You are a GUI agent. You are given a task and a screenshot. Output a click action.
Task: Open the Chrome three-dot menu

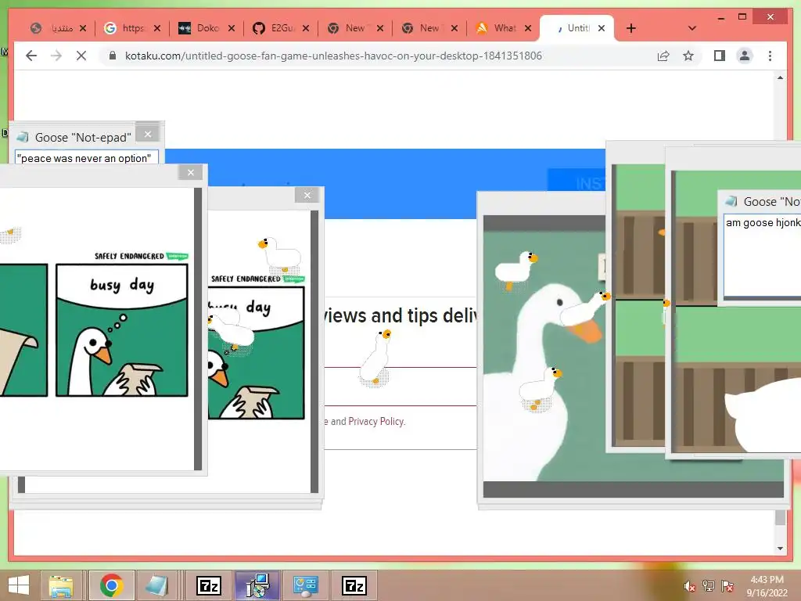pos(770,56)
